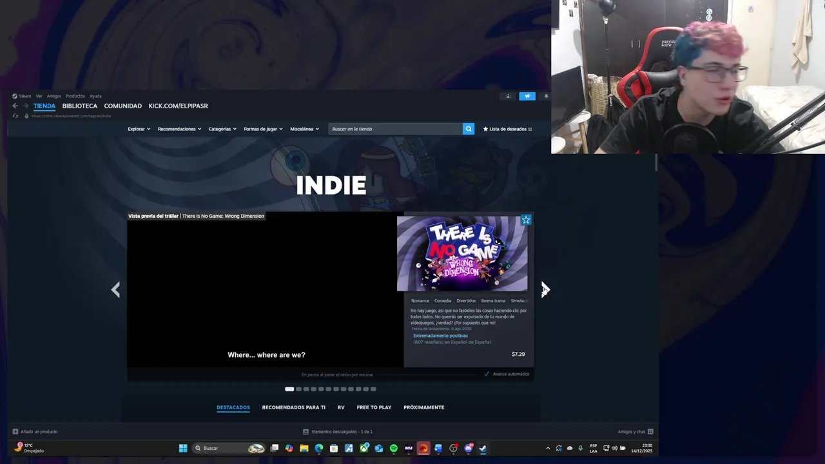The width and height of the screenshot is (825, 464).
Task: Switch to the BIBLIOTECA tab
Action: (x=80, y=106)
